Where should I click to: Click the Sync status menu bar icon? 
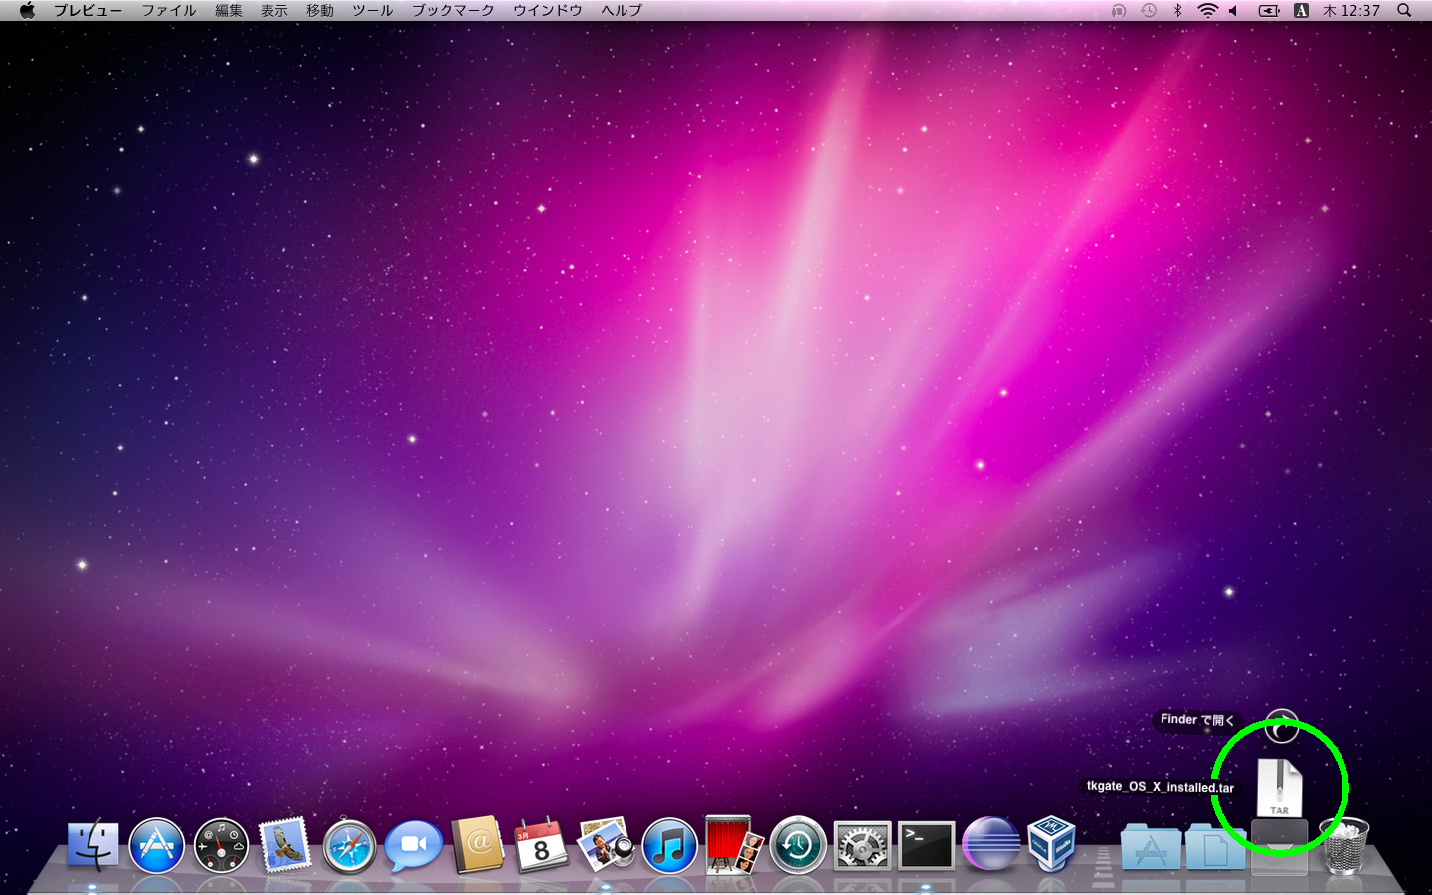tap(1119, 10)
